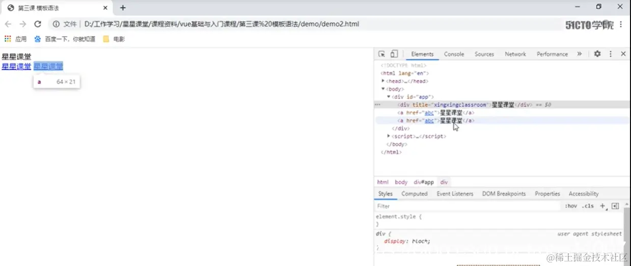The height and width of the screenshot is (266, 631).
Task: Select the closing </body> tag row
Action: tap(397, 144)
